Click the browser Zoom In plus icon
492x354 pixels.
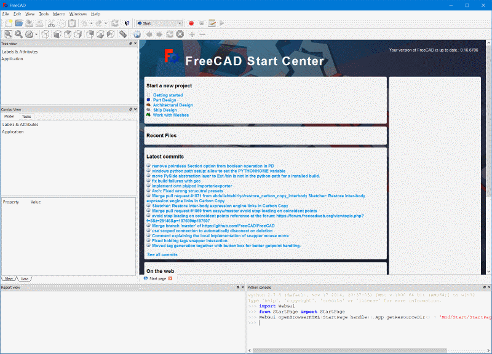192,34
